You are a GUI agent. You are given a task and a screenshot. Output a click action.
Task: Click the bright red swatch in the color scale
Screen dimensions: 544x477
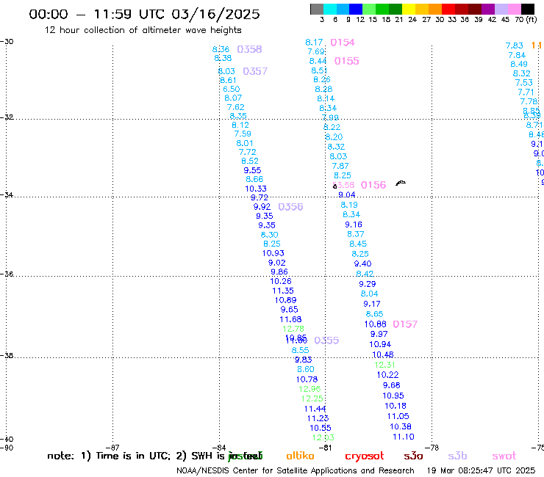coord(448,9)
